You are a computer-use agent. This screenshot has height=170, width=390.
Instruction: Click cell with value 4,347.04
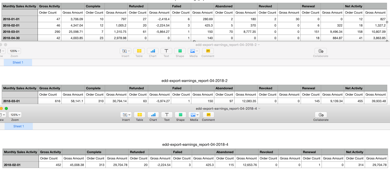(x=73, y=25)
